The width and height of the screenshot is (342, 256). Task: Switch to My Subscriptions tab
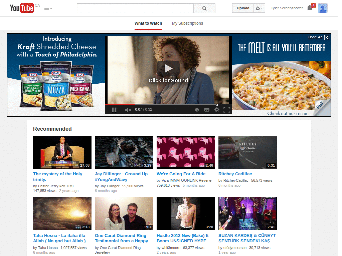[187, 23]
